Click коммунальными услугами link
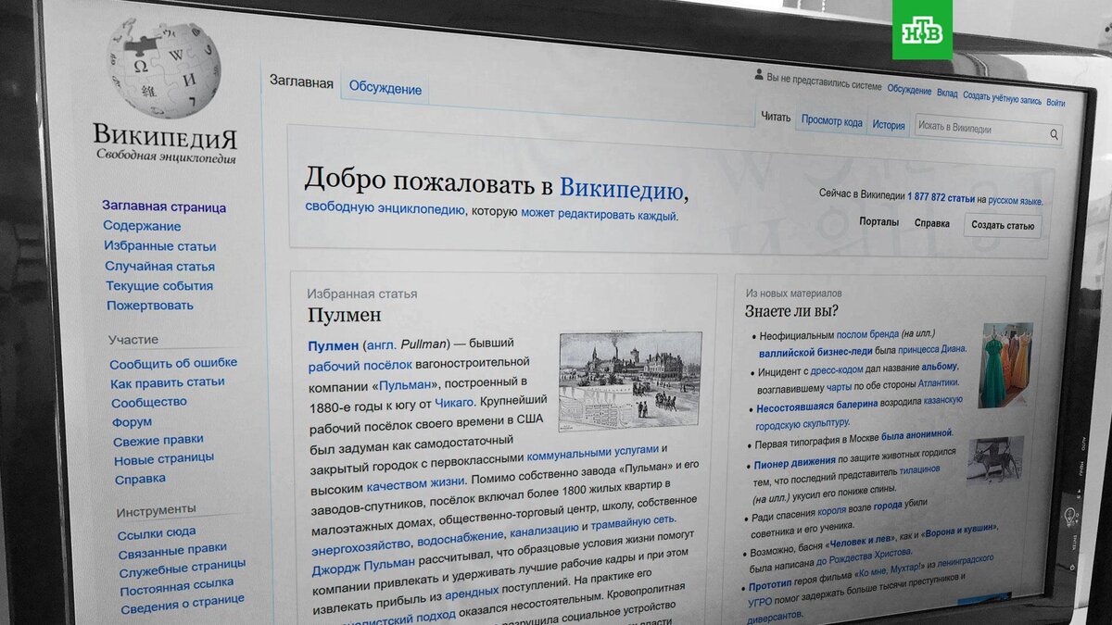This screenshot has height=625, width=1112. coord(593,452)
